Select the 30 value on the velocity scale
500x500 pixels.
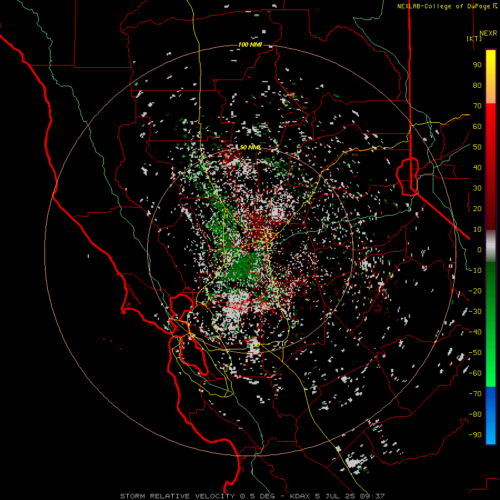coord(477,188)
